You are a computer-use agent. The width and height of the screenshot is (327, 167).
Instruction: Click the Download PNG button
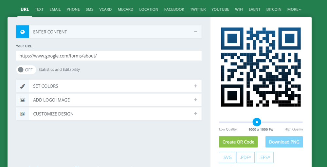pos(284,142)
